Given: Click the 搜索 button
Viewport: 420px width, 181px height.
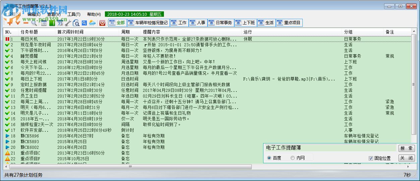Looking at the screenshot, I should click(407, 148).
